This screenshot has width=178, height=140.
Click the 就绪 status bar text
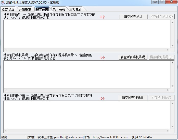pyautogui.click(x=4, y=137)
